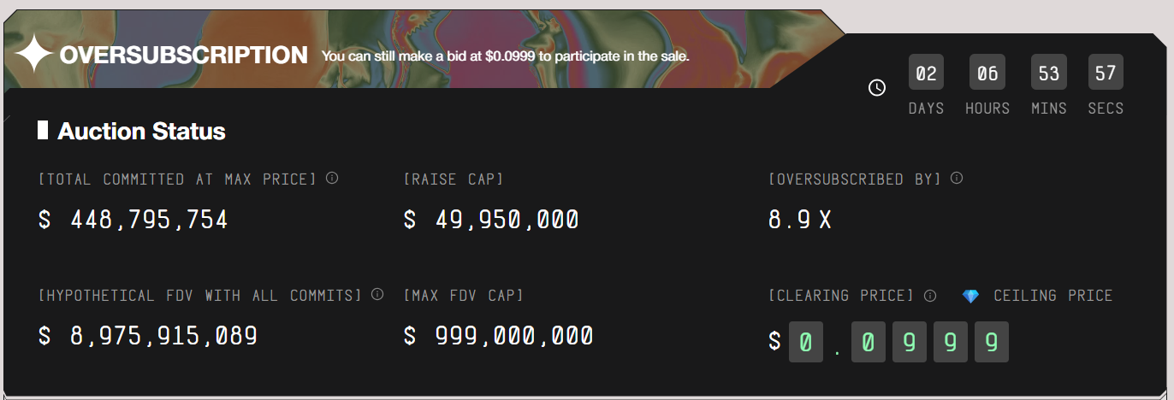Select the Days countdown box showing 02
1174x400 pixels.
tap(926, 73)
